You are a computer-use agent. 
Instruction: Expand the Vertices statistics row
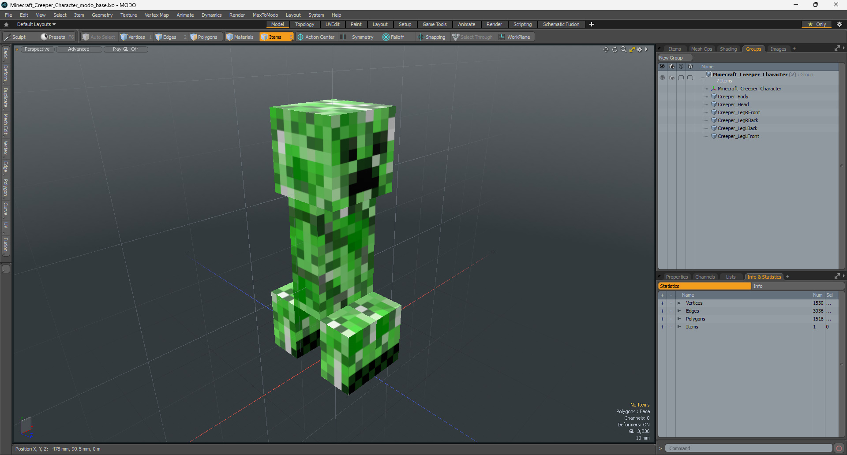point(679,303)
